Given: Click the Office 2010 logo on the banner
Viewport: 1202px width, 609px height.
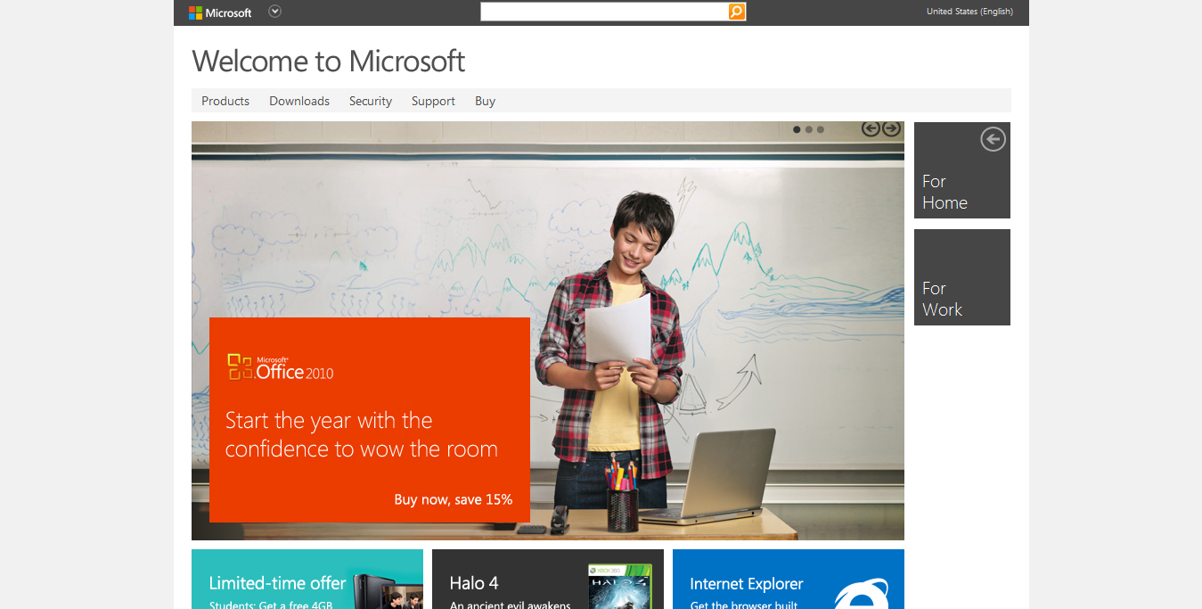Looking at the screenshot, I should 279,366.
